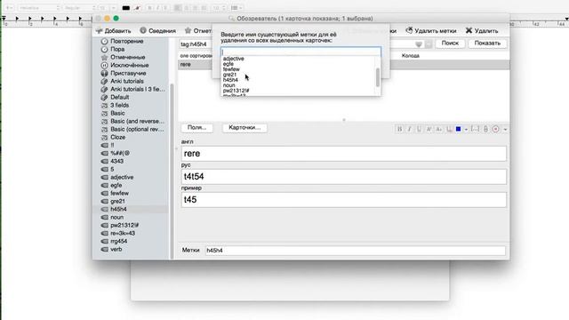The width and height of the screenshot is (569, 320).
Task: Open card Сведения in toolbar
Action: click(157, 31)
